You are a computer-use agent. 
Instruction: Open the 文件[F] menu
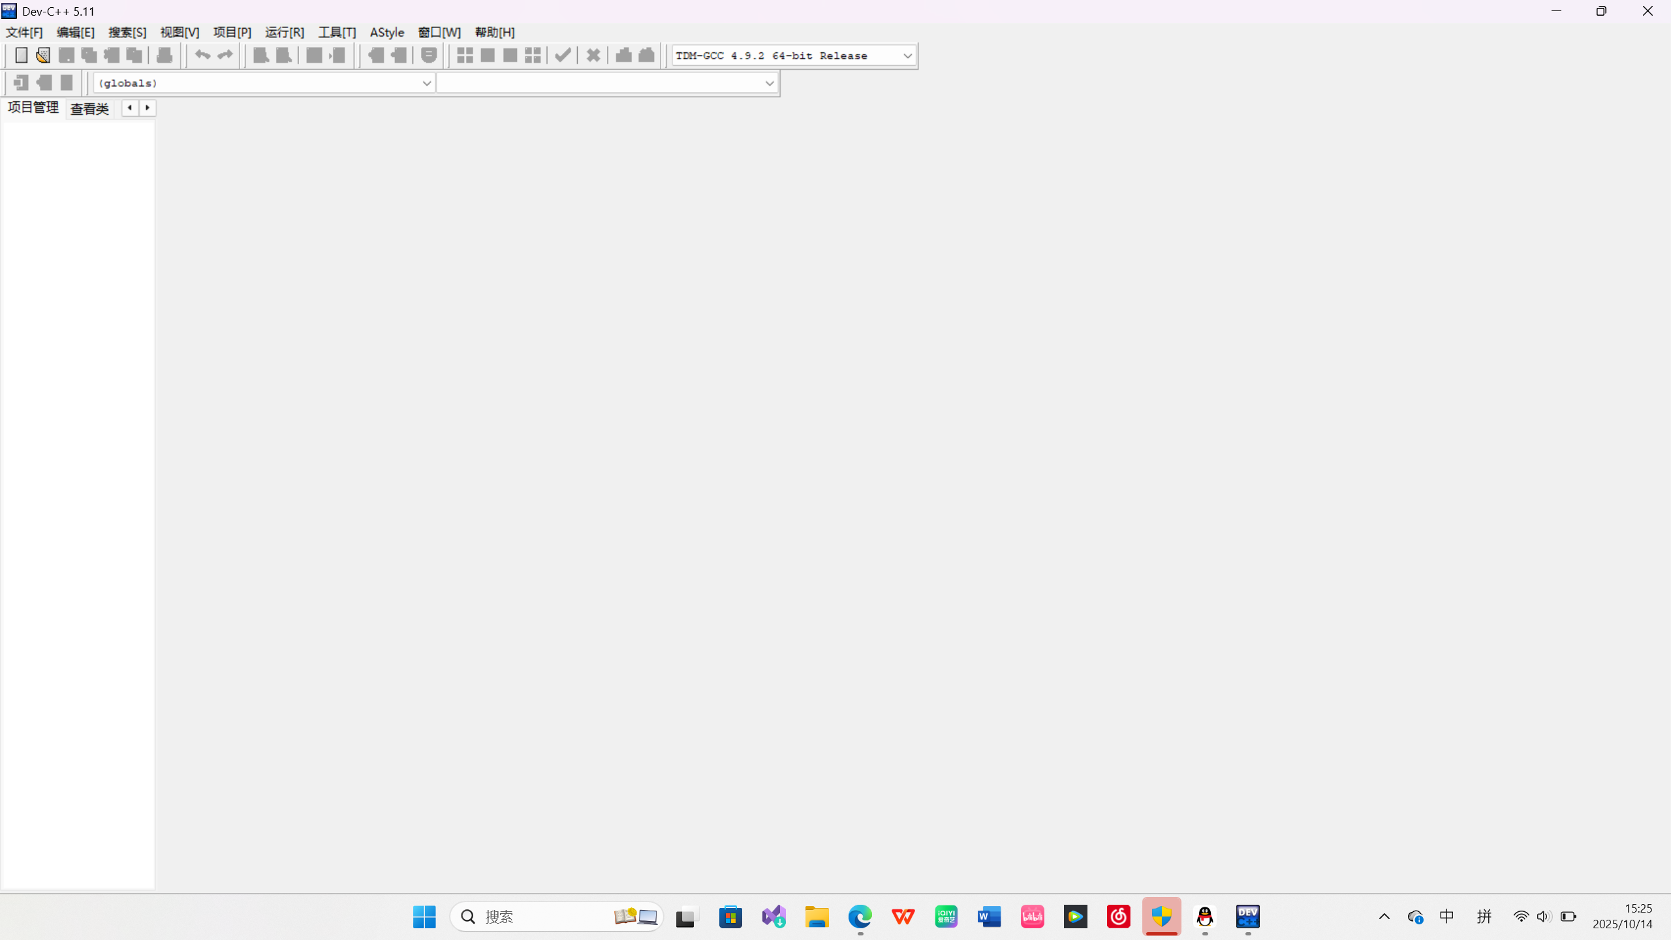(24, 33)
